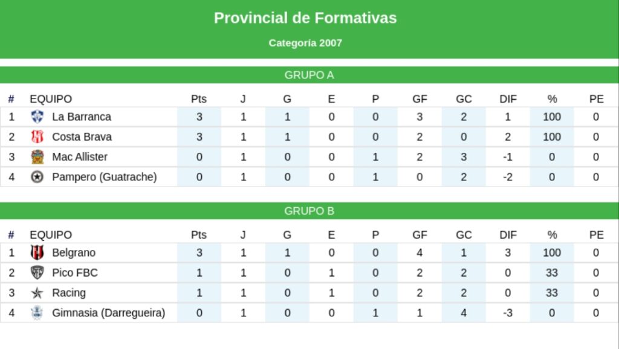619x349 pixels.
Task: Click the DIF column header in Grupo B
Action: pyautogui.click(x=508, y=235)
